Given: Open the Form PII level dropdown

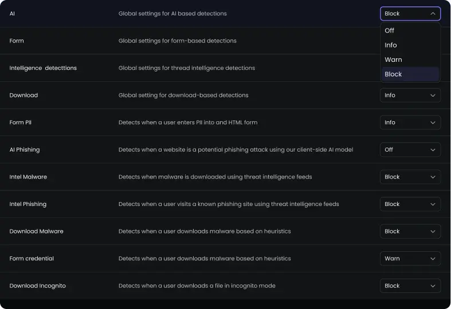Looking at the screenshot, I should (x=410, y=122).
